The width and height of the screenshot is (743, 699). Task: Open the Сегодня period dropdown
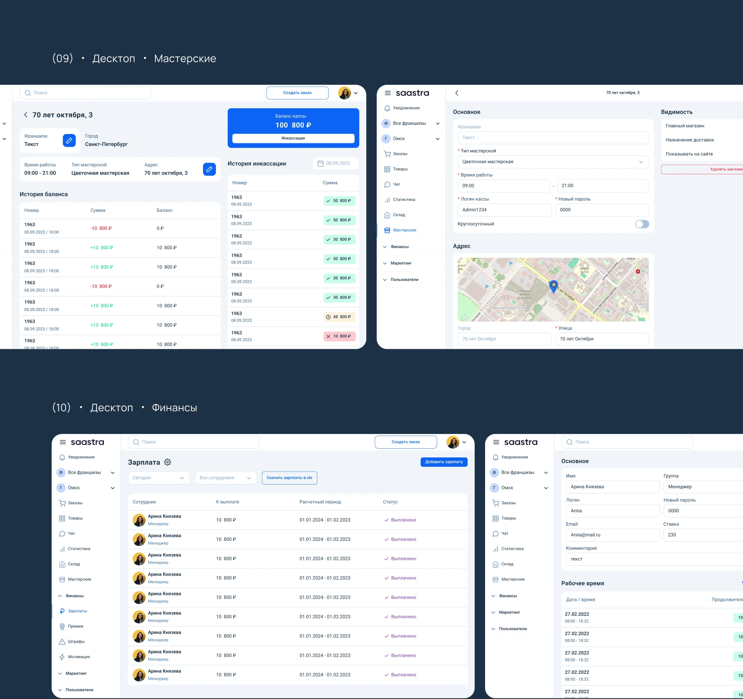tap(159, 478)
